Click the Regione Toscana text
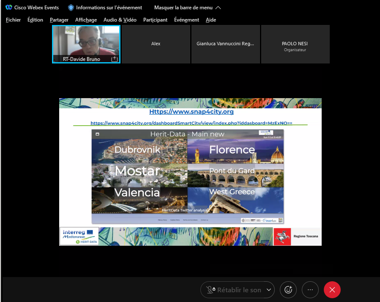 pyautogui.click(x=306, y=236)
